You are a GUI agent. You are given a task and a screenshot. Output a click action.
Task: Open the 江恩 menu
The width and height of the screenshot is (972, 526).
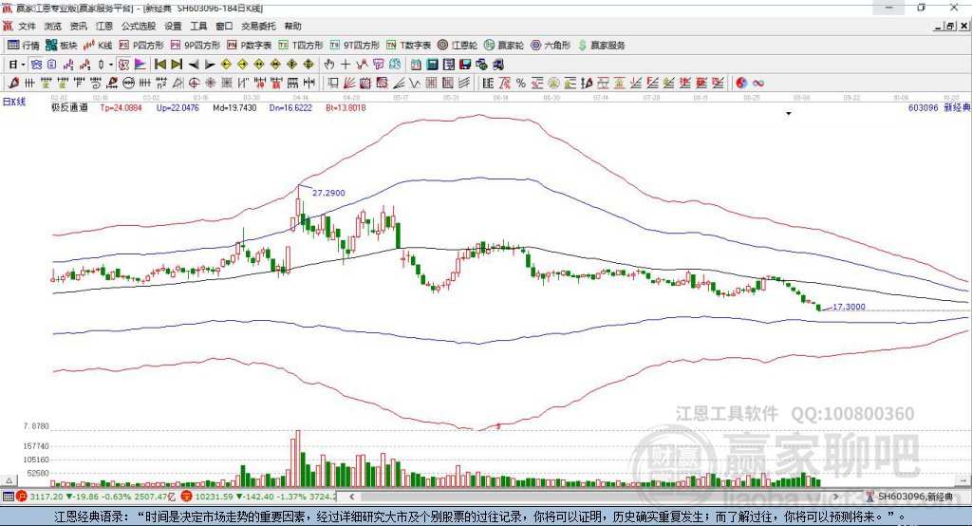click(104, 26)
